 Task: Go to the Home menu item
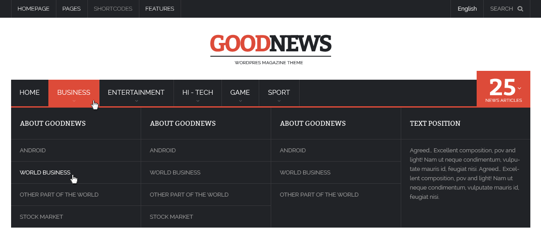point(30,93)
